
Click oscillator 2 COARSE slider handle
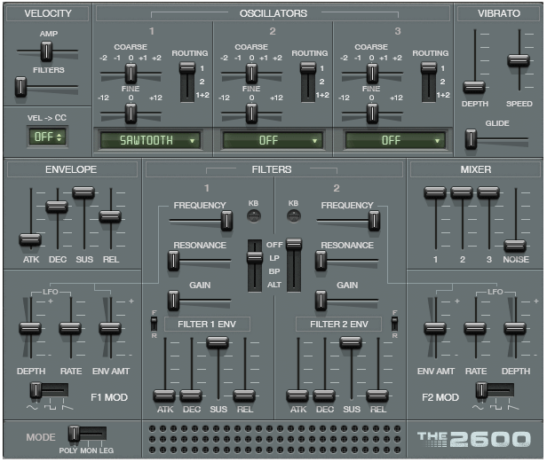tap(251, 74)
